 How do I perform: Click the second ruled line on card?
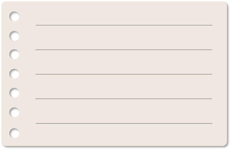pos(124,50)
